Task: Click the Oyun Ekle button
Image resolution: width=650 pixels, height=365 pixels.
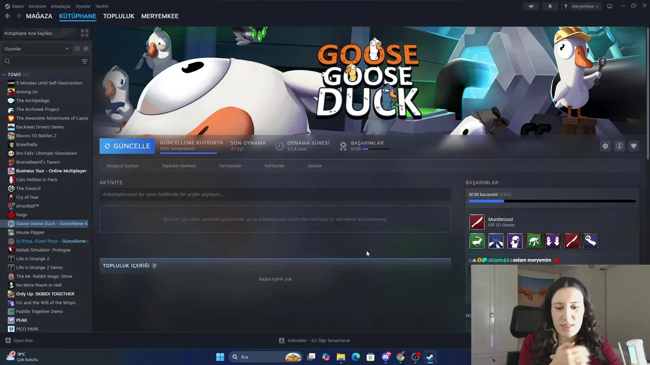Action: tap(19, 341)
